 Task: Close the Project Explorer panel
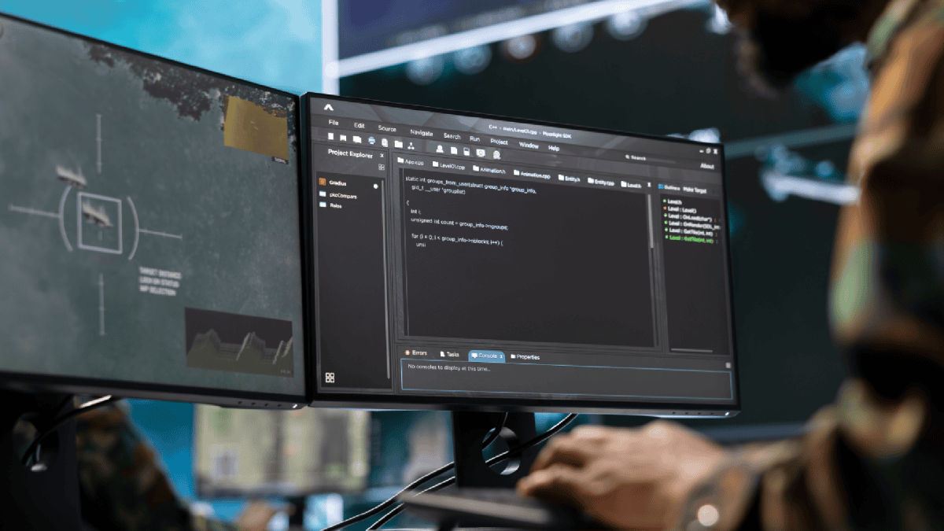[382, 156]
